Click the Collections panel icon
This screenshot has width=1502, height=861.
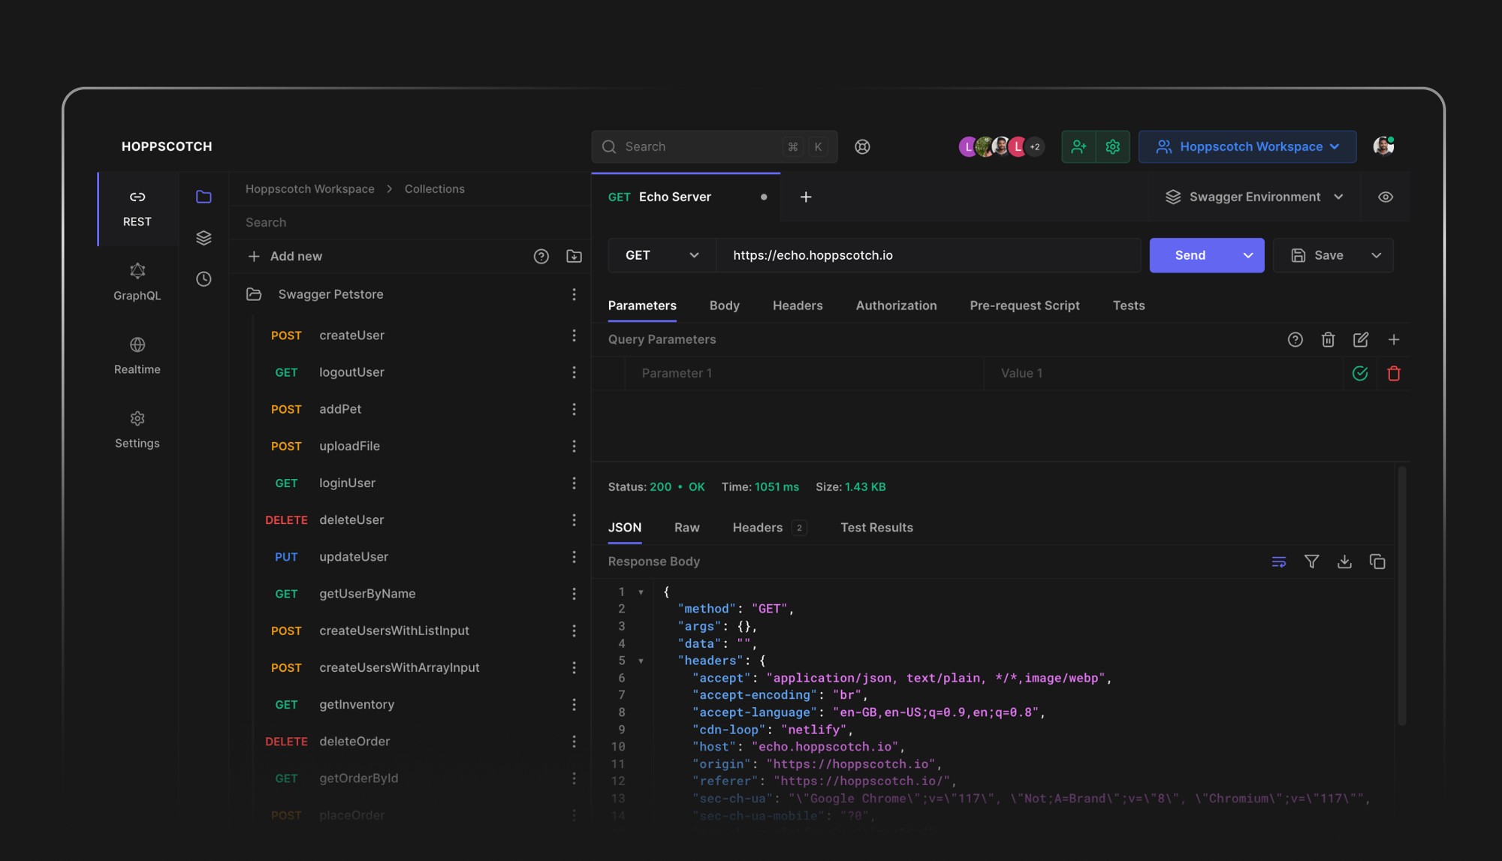(x=204, y=197)
